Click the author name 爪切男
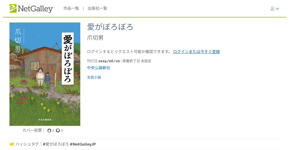The width and height of the screenshot is (289, 150). click(x=95, y=38)
